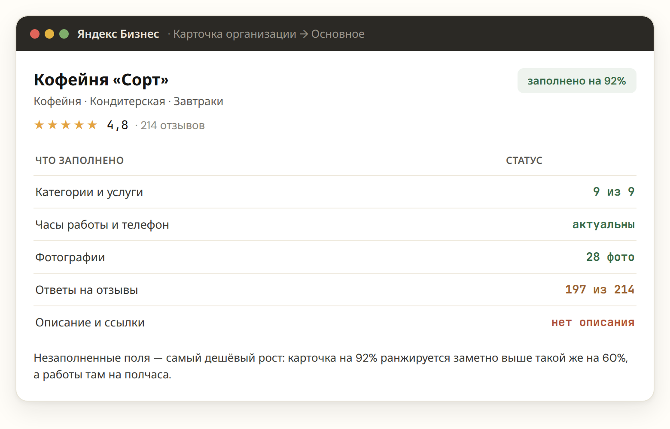This screenshot has width=670, height=429.
Task: Click the «Яндекс Бизнес» title
Action: (118, 34)
